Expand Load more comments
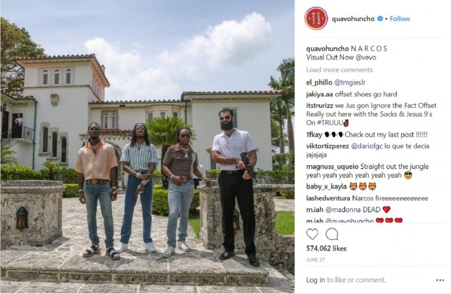This screenshot has width=451, height=294. 339,70
